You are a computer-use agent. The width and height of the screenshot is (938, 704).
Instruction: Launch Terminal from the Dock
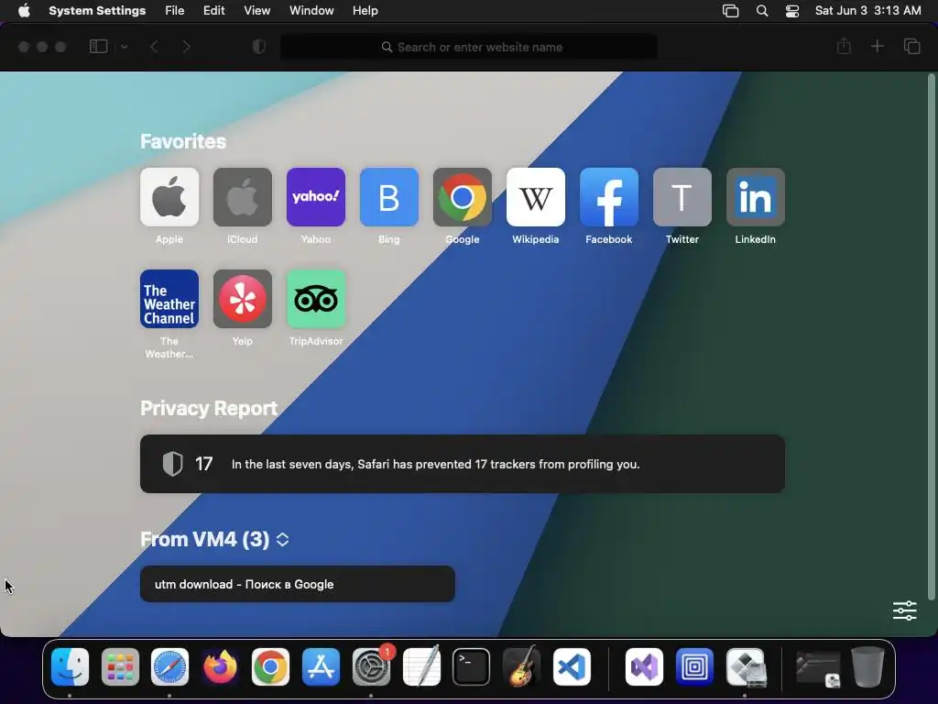pos(472,666)
